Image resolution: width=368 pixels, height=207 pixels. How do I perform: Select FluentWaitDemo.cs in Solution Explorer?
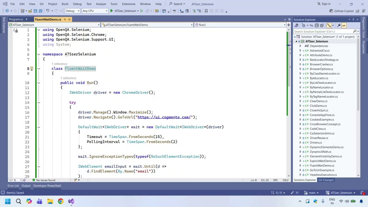click(x=322, y=166)
